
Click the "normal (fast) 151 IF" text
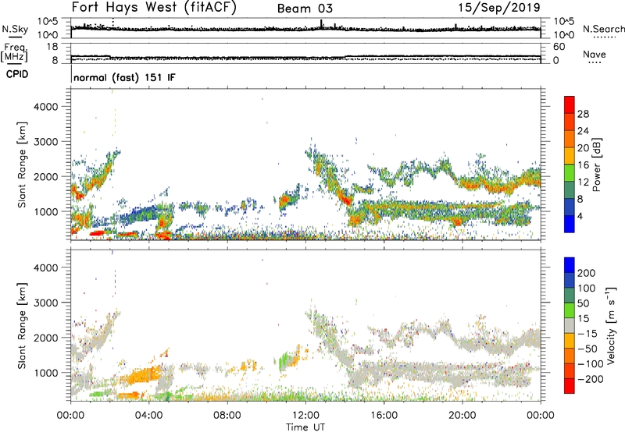pyautogui.click(x=124, y=78)
